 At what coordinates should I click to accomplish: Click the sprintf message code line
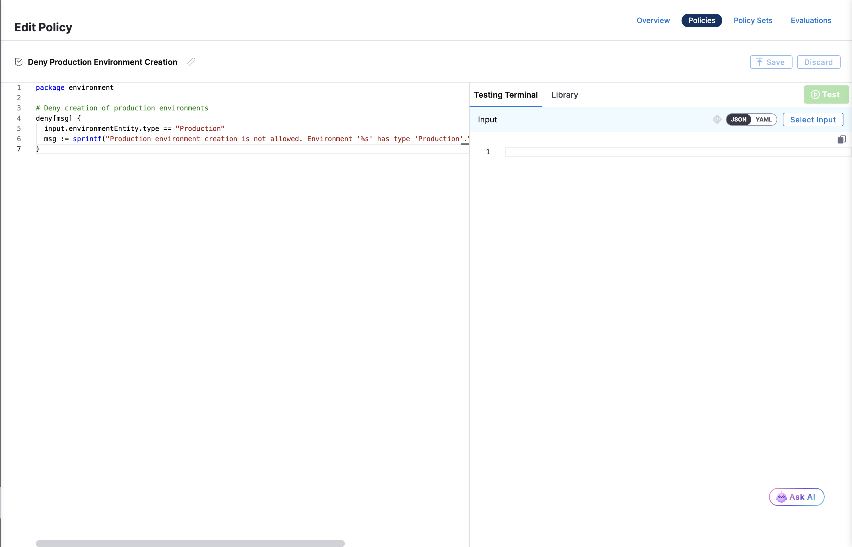[256, 139]
